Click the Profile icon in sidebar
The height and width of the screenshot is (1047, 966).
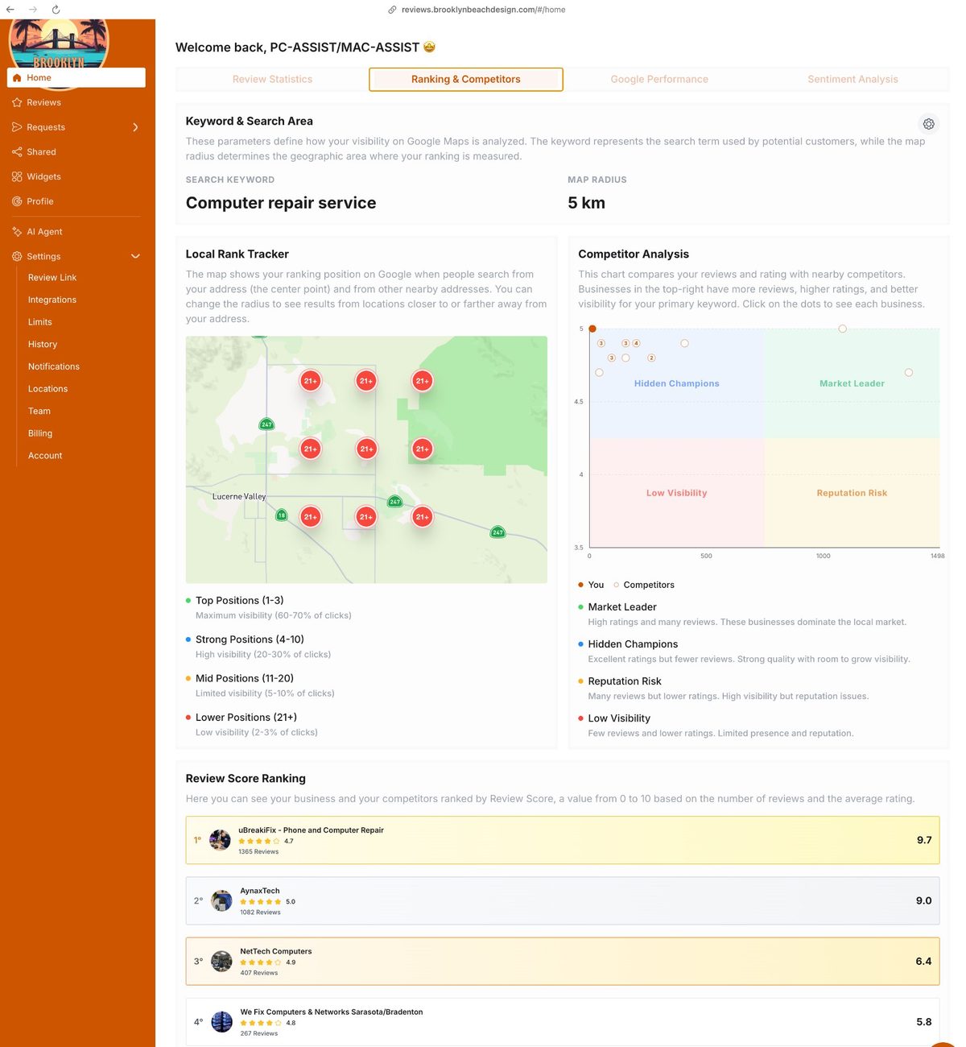[x=17, y=201]
